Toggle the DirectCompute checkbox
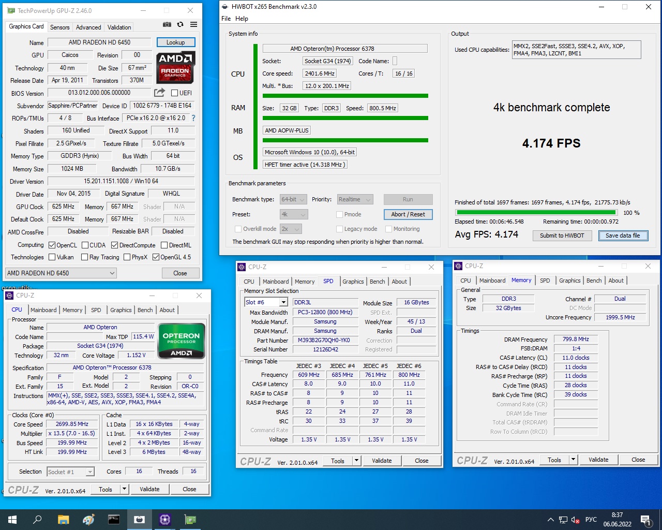Viewport: 662px width, 530px height. pyautogui.click(x=115, y=245)
